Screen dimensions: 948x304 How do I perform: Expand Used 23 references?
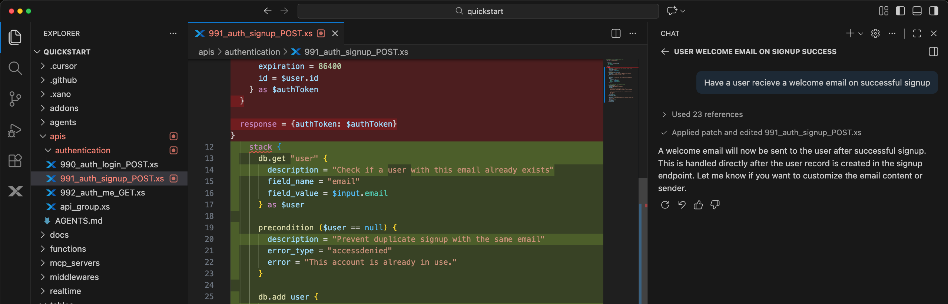(703, 114)
